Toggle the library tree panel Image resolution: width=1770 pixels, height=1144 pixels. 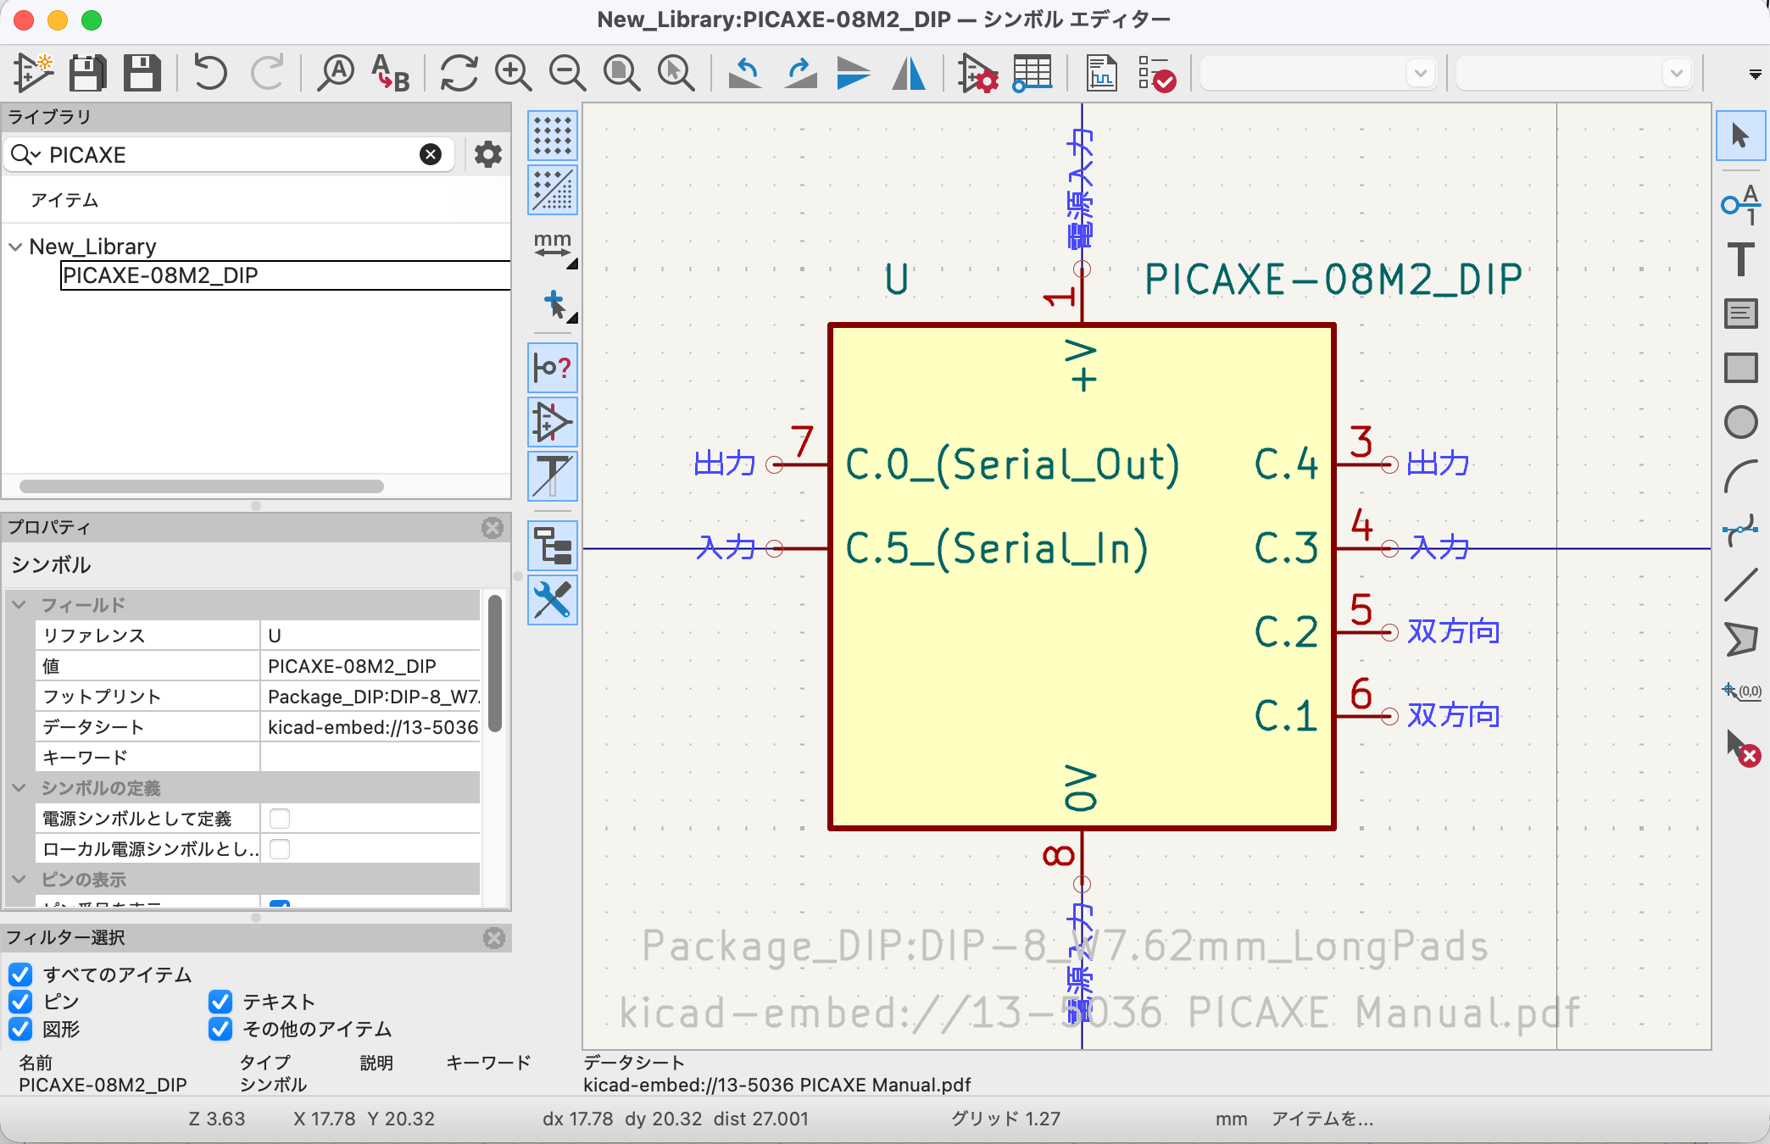(x=553, y=546)
